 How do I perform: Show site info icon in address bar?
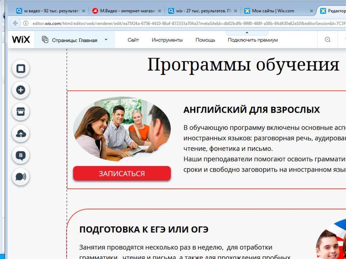26,23
